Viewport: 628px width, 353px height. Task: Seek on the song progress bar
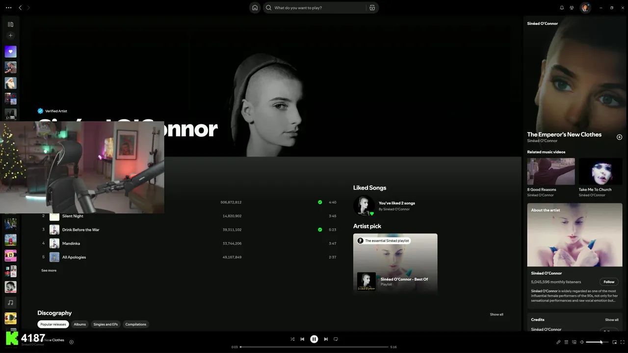[x=314, y=347]
